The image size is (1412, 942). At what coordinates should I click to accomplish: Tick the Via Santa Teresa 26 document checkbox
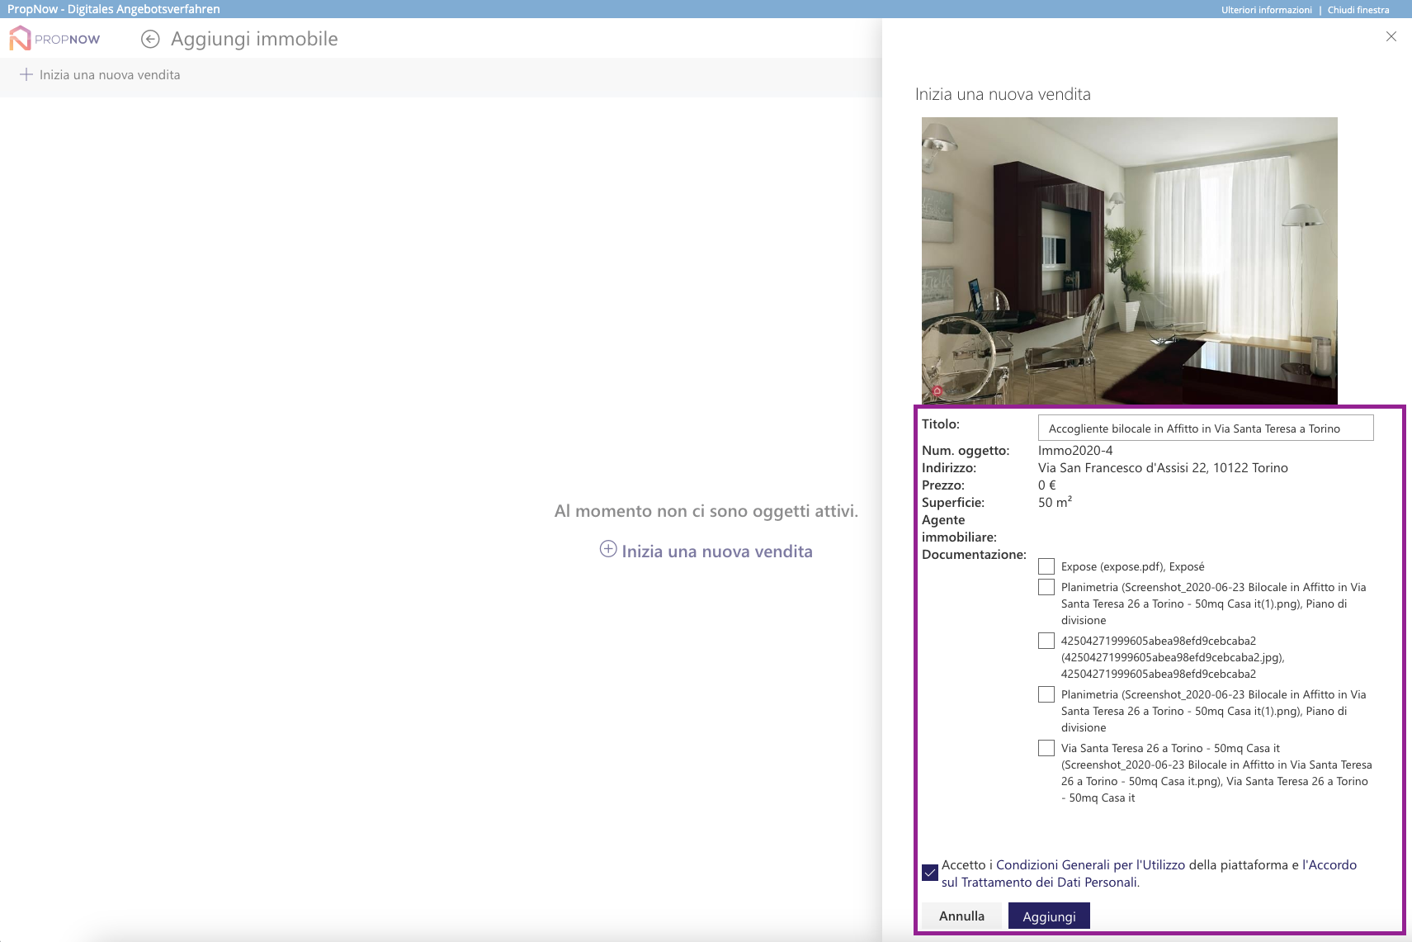point(1046,748)
